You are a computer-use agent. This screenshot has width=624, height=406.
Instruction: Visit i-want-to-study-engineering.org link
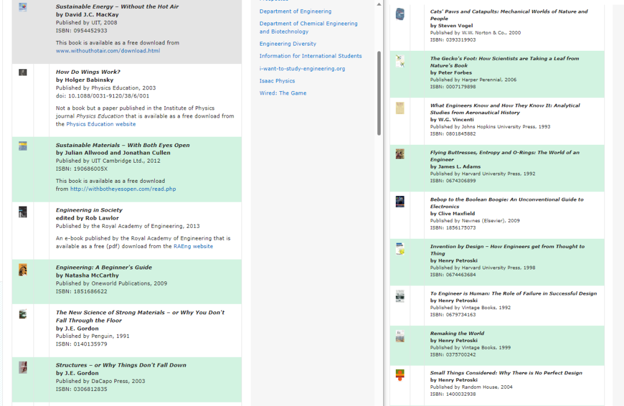point(302,69)
